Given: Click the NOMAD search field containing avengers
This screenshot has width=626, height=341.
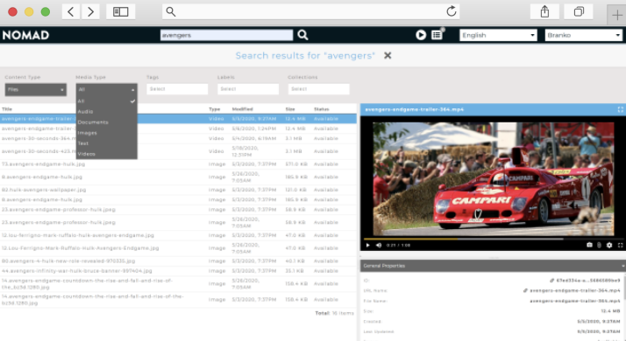Looking at the screenshot, I should [x=226, y=35].
